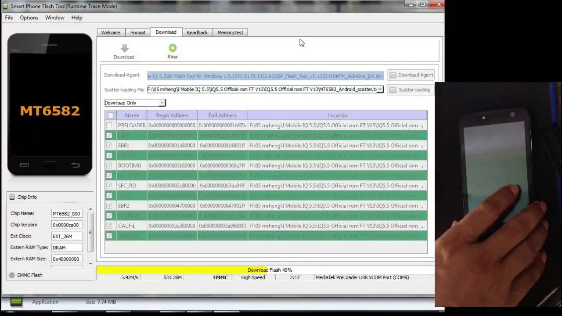Screen dimensions: 562x316
Task: Click the Extern RAM Type field DRAM
Action: 67,248
